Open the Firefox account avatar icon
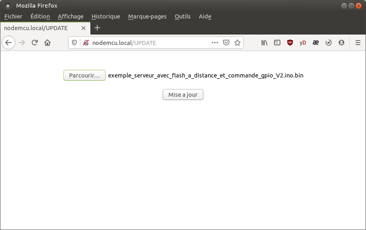This screenshot has height=230, width=366. point(341,43)
